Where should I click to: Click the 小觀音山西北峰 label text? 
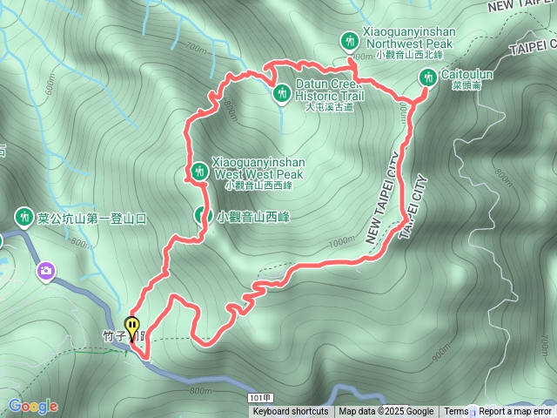coord(410,56)
